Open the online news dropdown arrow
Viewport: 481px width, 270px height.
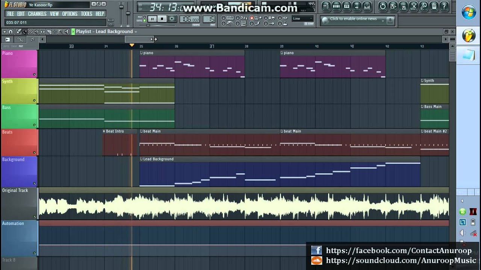tap(383, 21)
